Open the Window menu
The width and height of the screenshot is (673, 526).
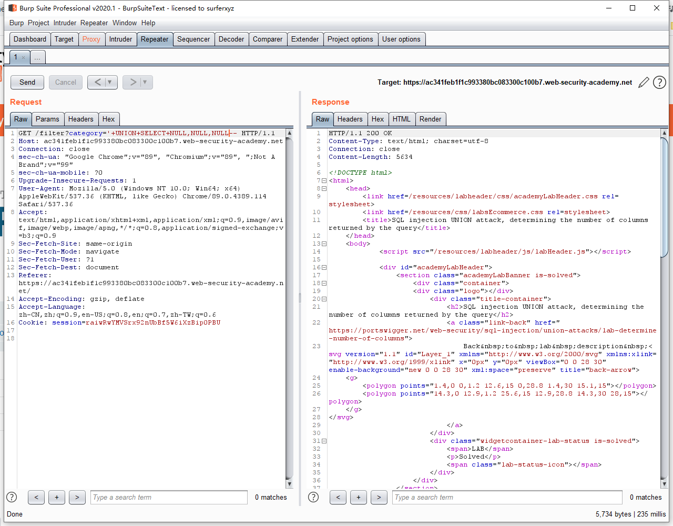pyautogui.click(x=125, y=23)
